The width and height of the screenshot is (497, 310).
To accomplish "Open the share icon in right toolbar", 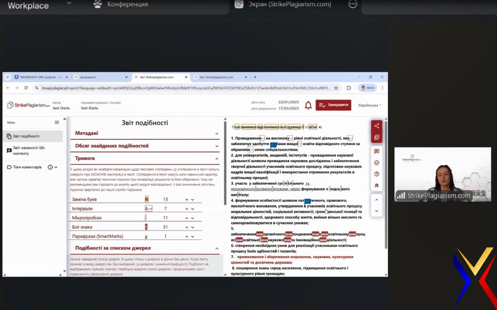I will [376, 126].
